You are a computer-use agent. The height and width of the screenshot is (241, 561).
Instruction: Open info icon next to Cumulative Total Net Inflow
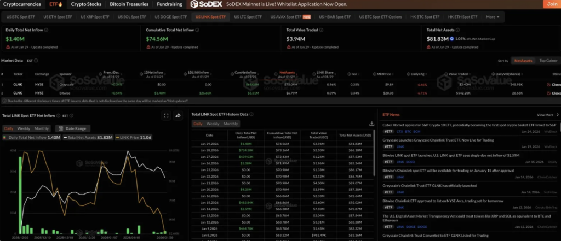pyautogui.click(x=197, y=31)
